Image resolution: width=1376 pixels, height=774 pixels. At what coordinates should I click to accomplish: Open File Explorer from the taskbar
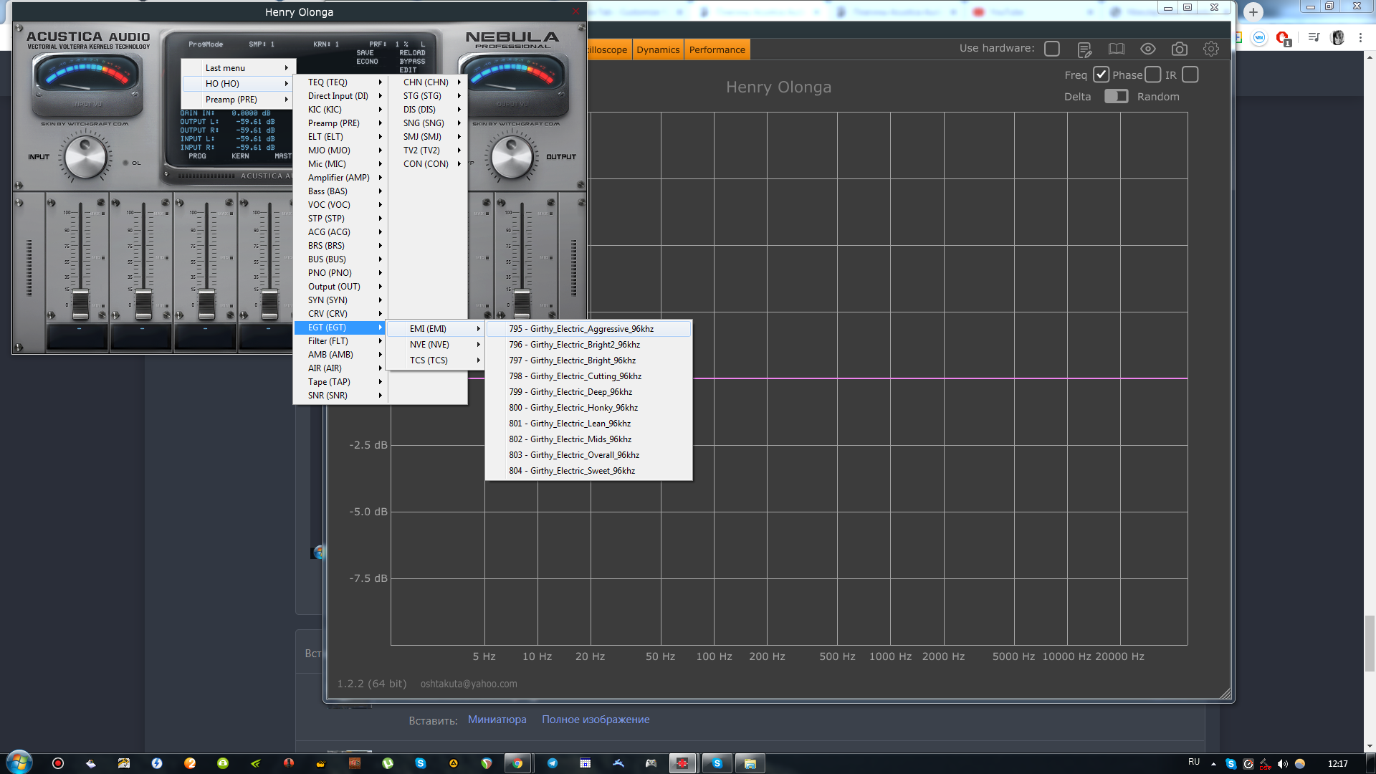click(x=750, y=763)
